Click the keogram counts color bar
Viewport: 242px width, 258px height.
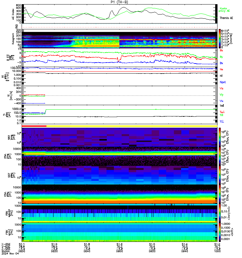click(x=220, y=38)
